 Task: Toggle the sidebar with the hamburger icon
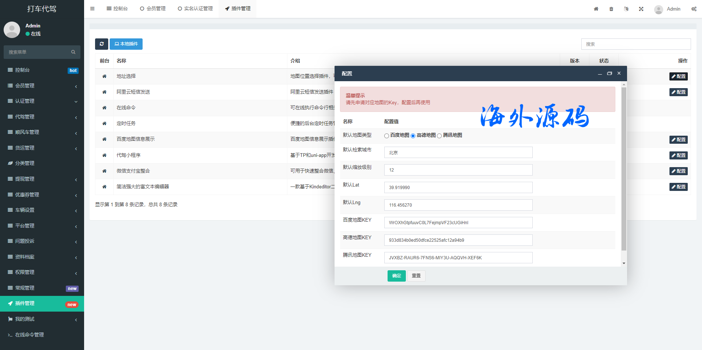pyautogui.click(x=93, y=9)
